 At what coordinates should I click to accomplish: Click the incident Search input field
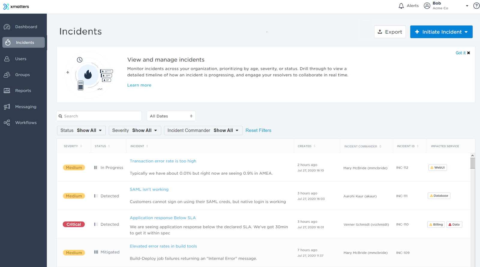coord(99,116)
